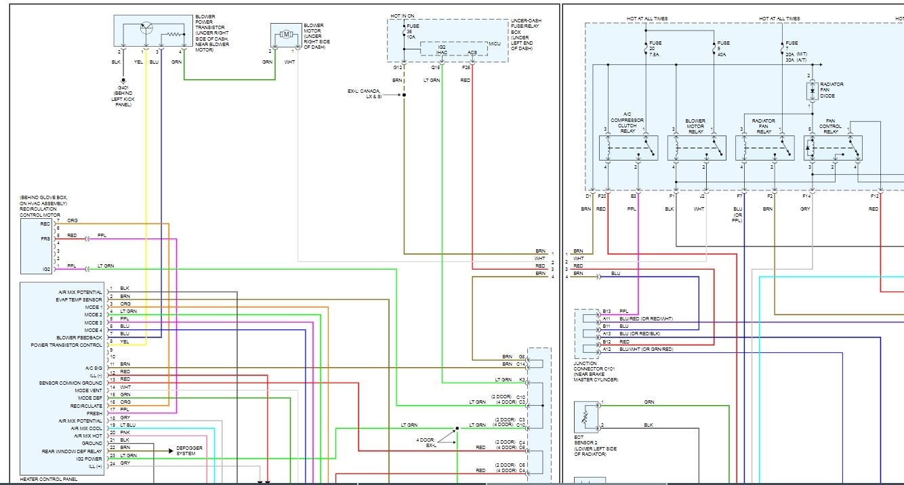Click the 'FRESH' pin label
This screenshot has height=485, width=904.
tap(95, 413)
